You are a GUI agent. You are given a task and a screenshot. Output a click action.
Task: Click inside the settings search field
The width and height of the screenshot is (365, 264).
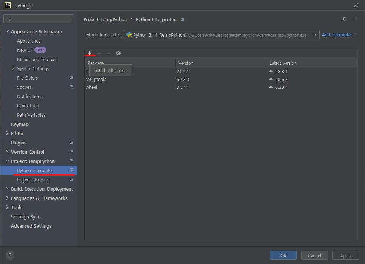click(39, 19)
